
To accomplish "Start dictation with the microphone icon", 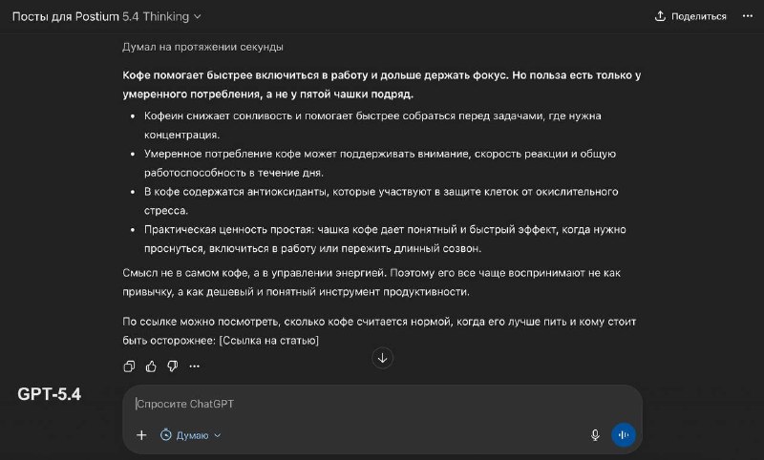I will pyautogui.click(x=595, y=435).
